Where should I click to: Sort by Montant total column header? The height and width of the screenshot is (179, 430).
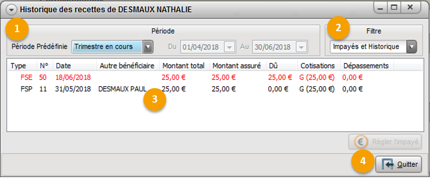[185, 66]
